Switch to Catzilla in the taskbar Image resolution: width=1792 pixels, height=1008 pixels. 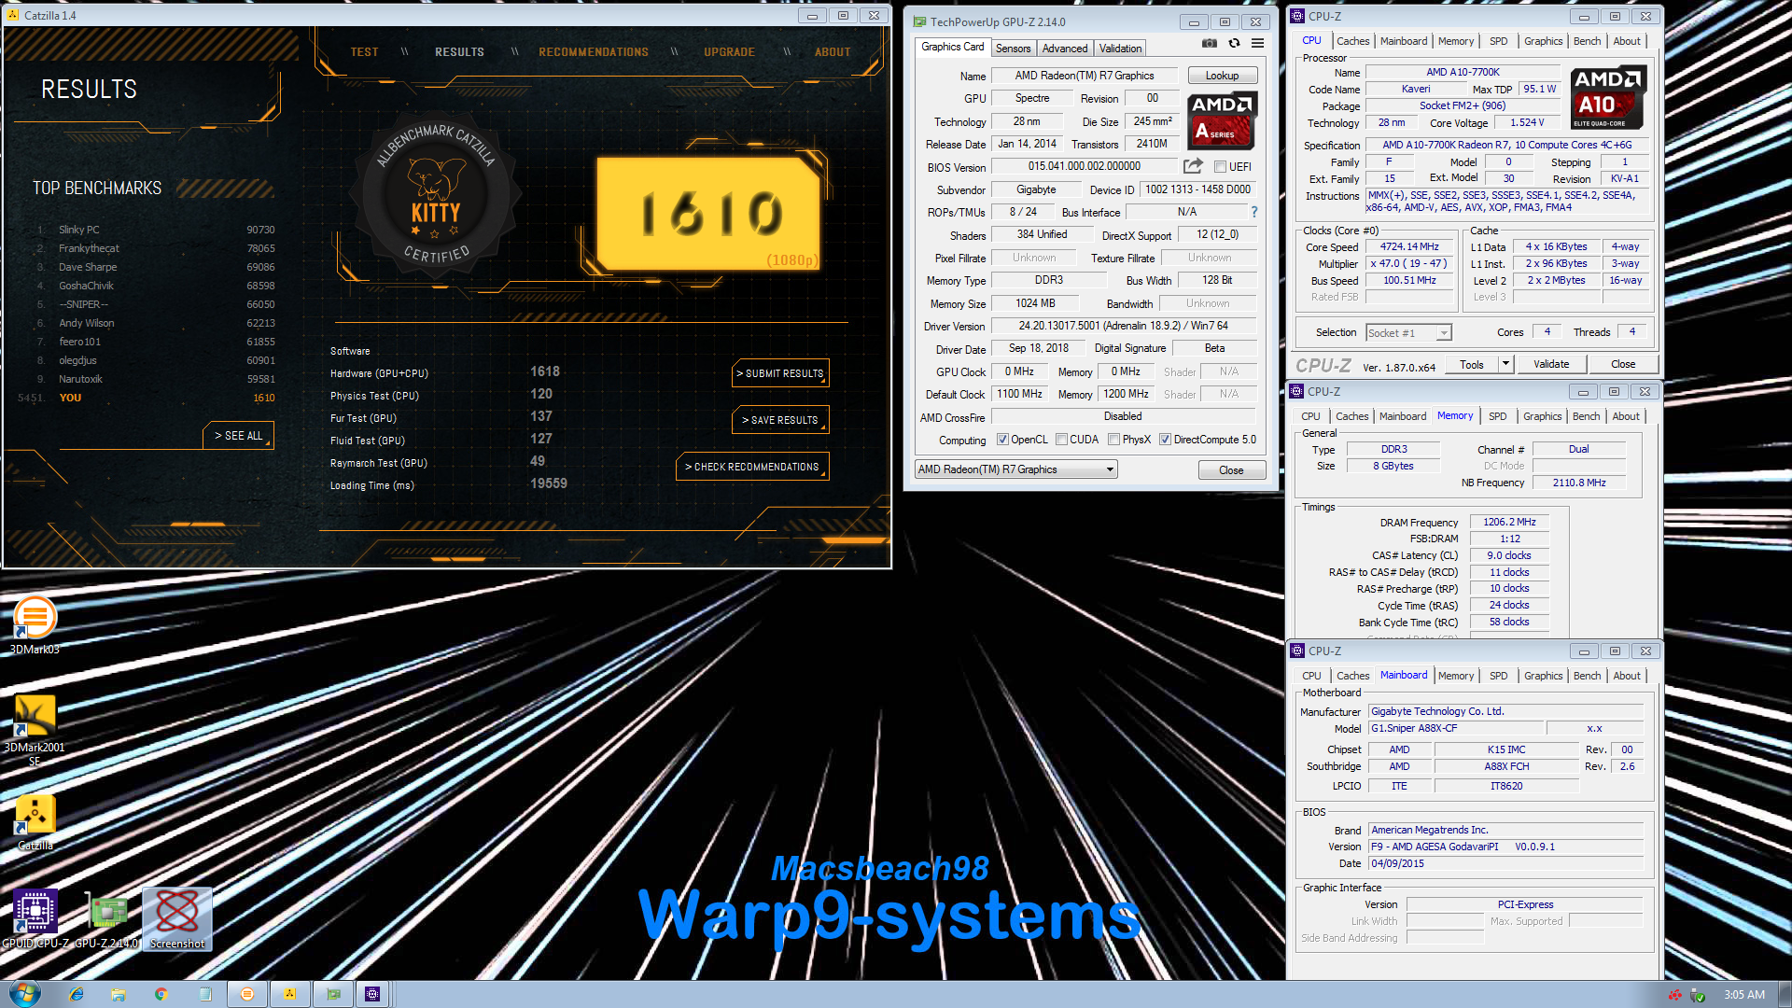pyautogui.click(x=290, y=994)
